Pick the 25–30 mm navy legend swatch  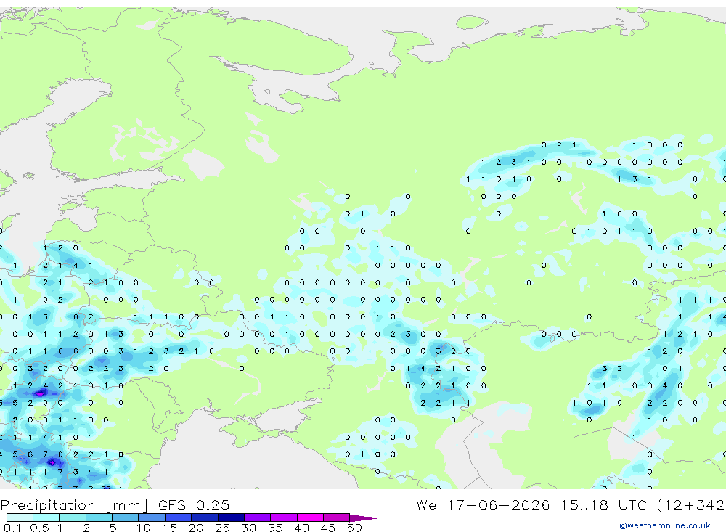(x=231, y=517)
